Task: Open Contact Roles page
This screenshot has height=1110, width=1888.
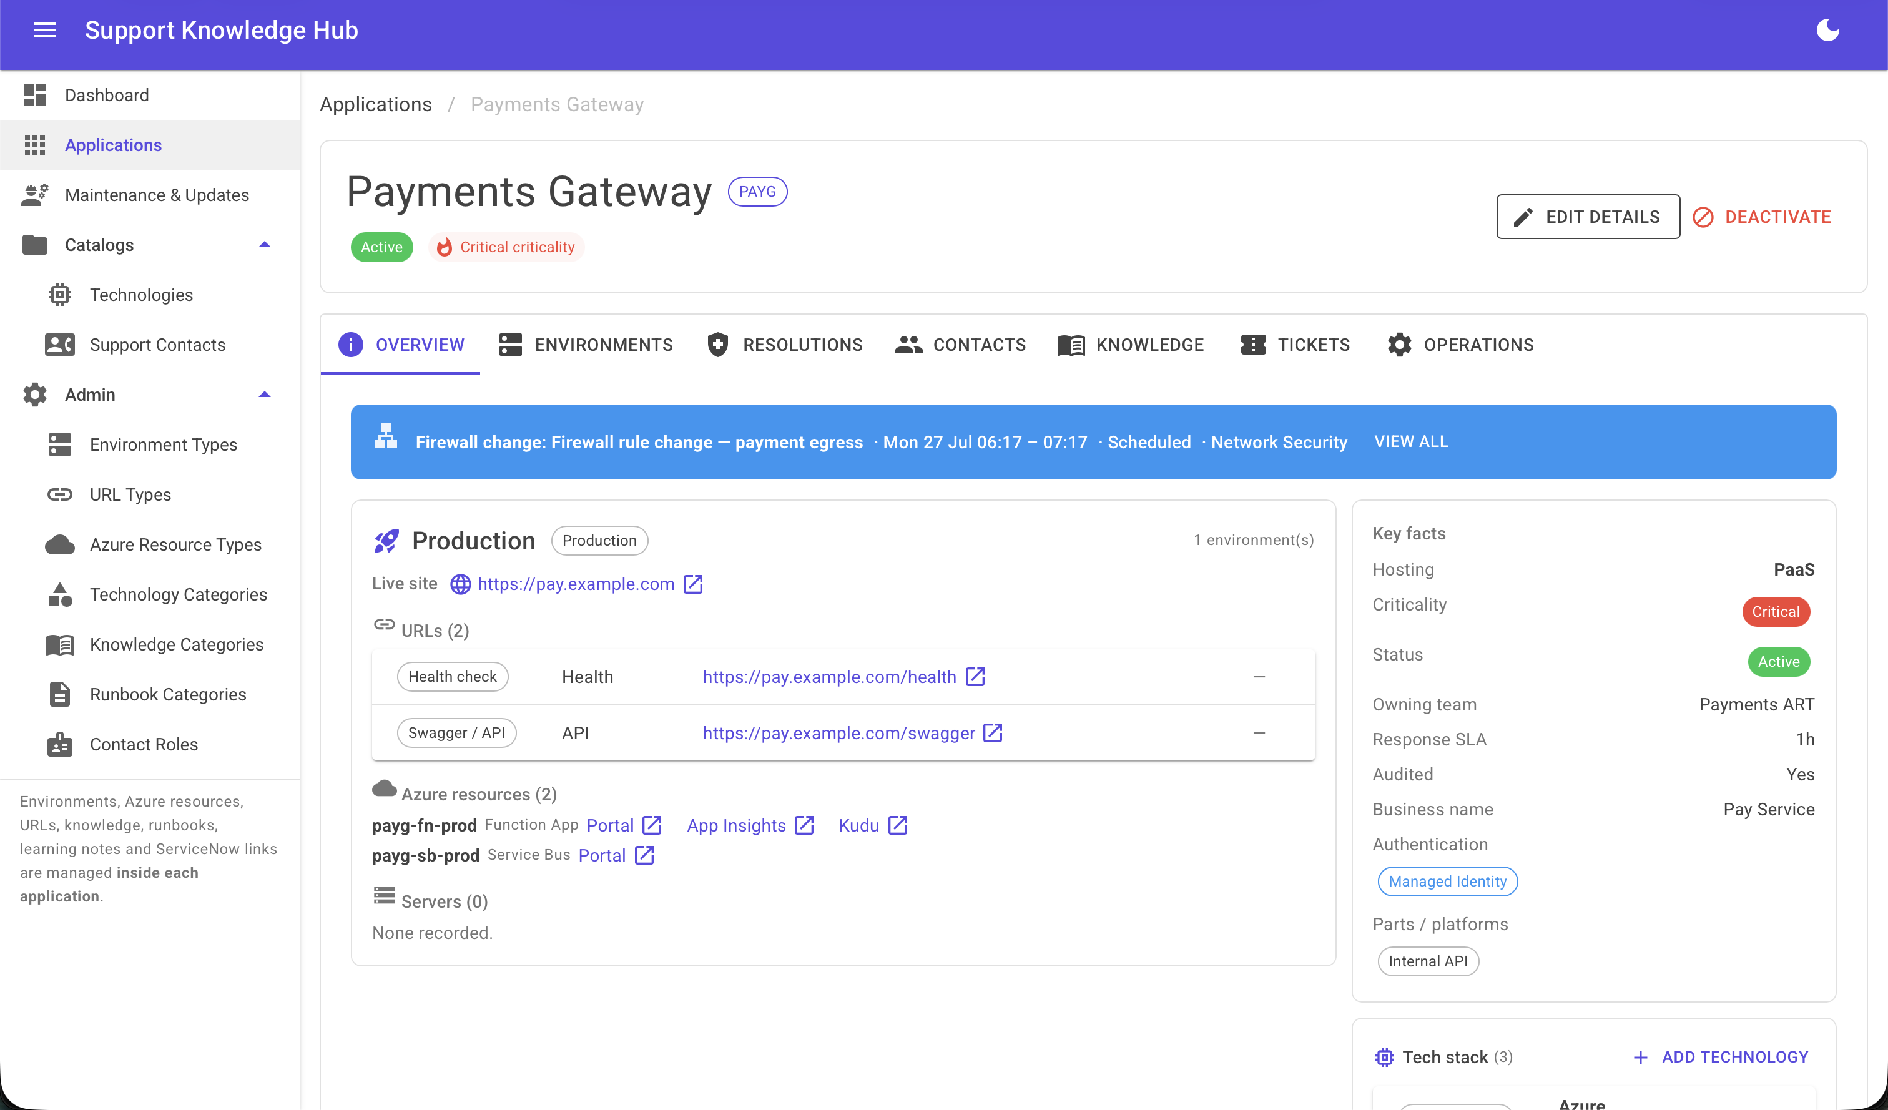Action: (150, 744)
